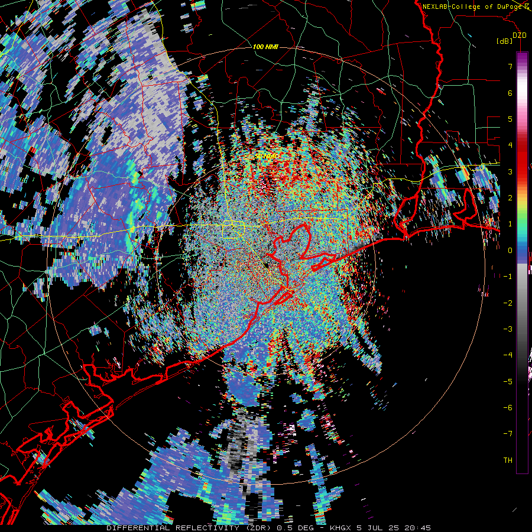Image resolution: width=532 pixels, height=532 pixels.
Task: Click the "[dB]" units label
Action: pos(505,41)
